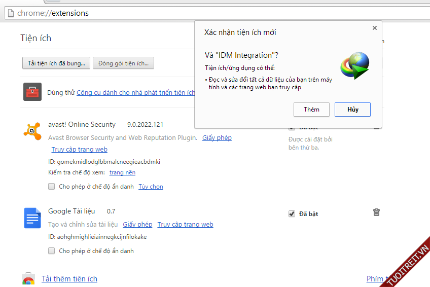The width and height of the screenshot is (430, 287).
Task: Click the Tải tiện ích đã bung button
Action: click(56, 63)
